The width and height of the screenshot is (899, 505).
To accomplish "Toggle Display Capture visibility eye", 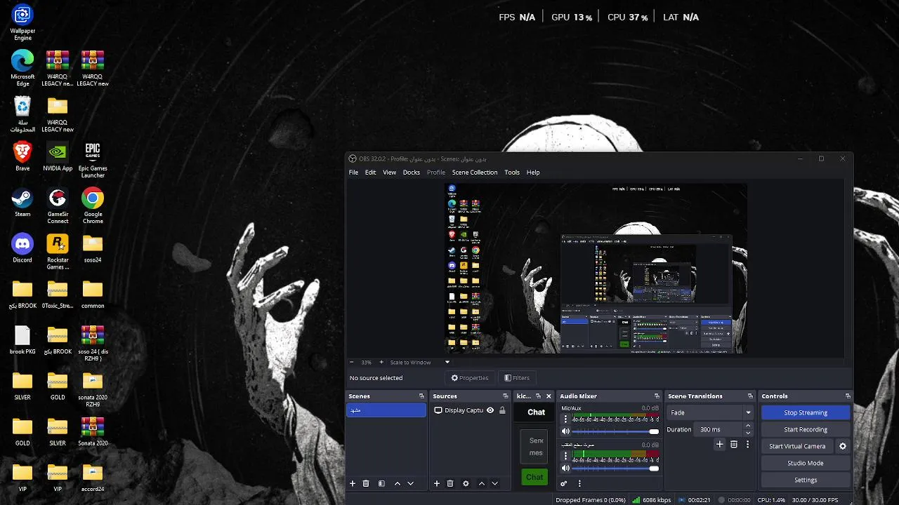I will (490, 410).
